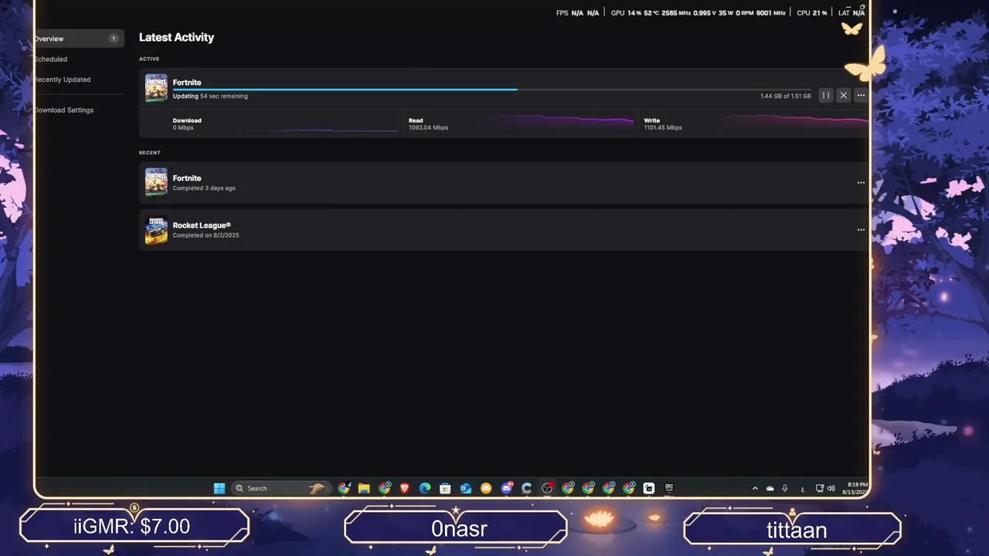This screenshot has width=989, height=556.
Task: Click the Rocket League® title
Action: (202, 225)
